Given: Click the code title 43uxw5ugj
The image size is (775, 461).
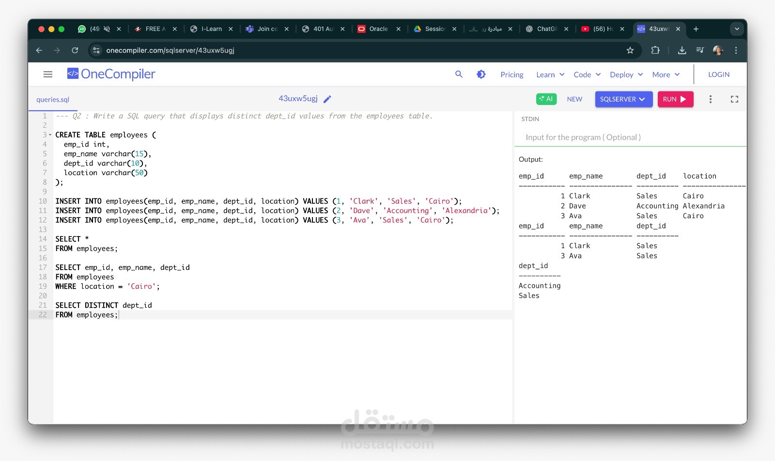Looking at the screenshot, I should (298, 99).
